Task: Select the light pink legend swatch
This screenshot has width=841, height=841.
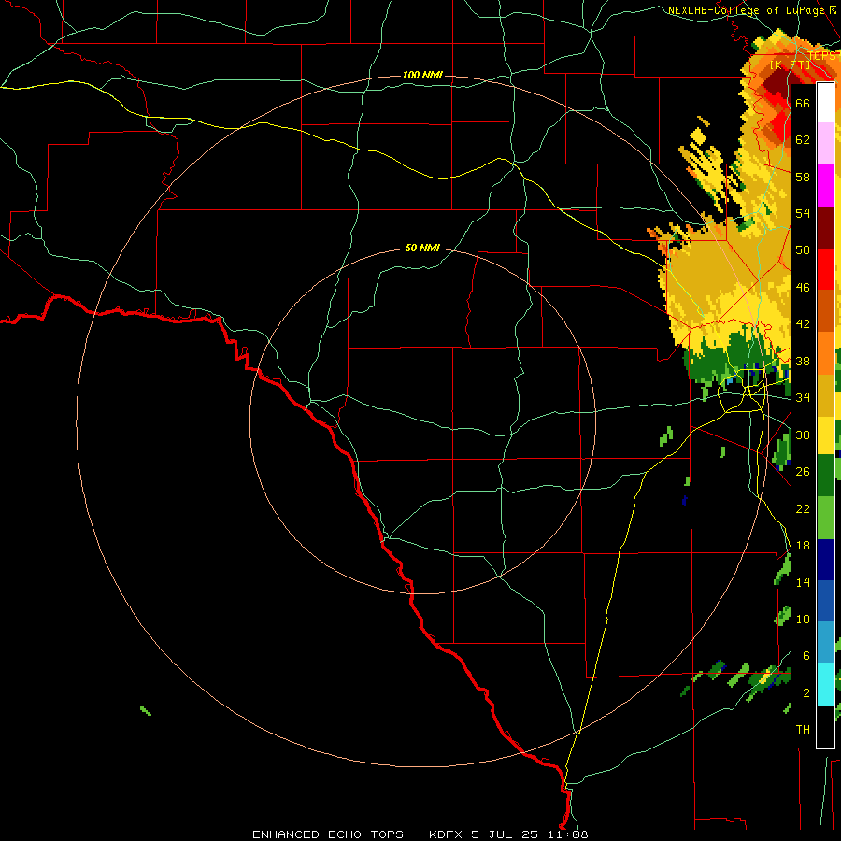Action: click(x=825, y=144)
